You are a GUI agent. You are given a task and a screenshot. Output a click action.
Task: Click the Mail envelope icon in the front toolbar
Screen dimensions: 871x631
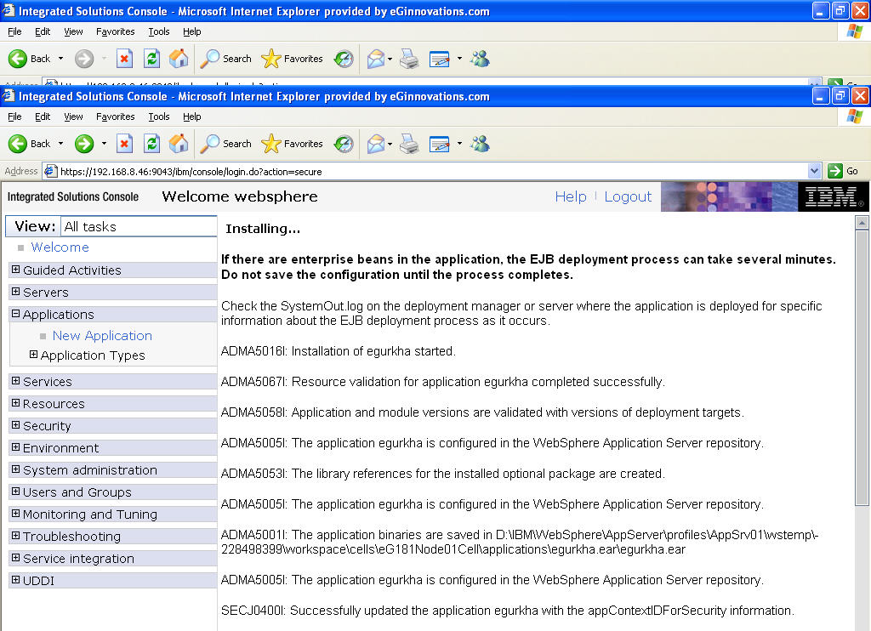376,144
